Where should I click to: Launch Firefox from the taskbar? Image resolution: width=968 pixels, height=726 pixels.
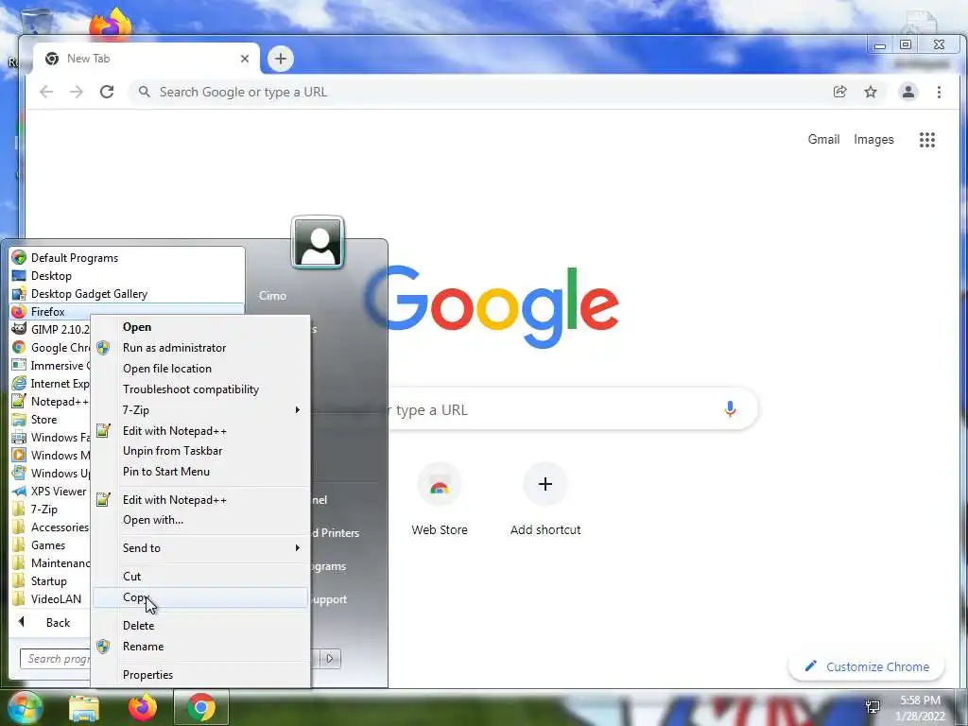[x=143, y=708]
